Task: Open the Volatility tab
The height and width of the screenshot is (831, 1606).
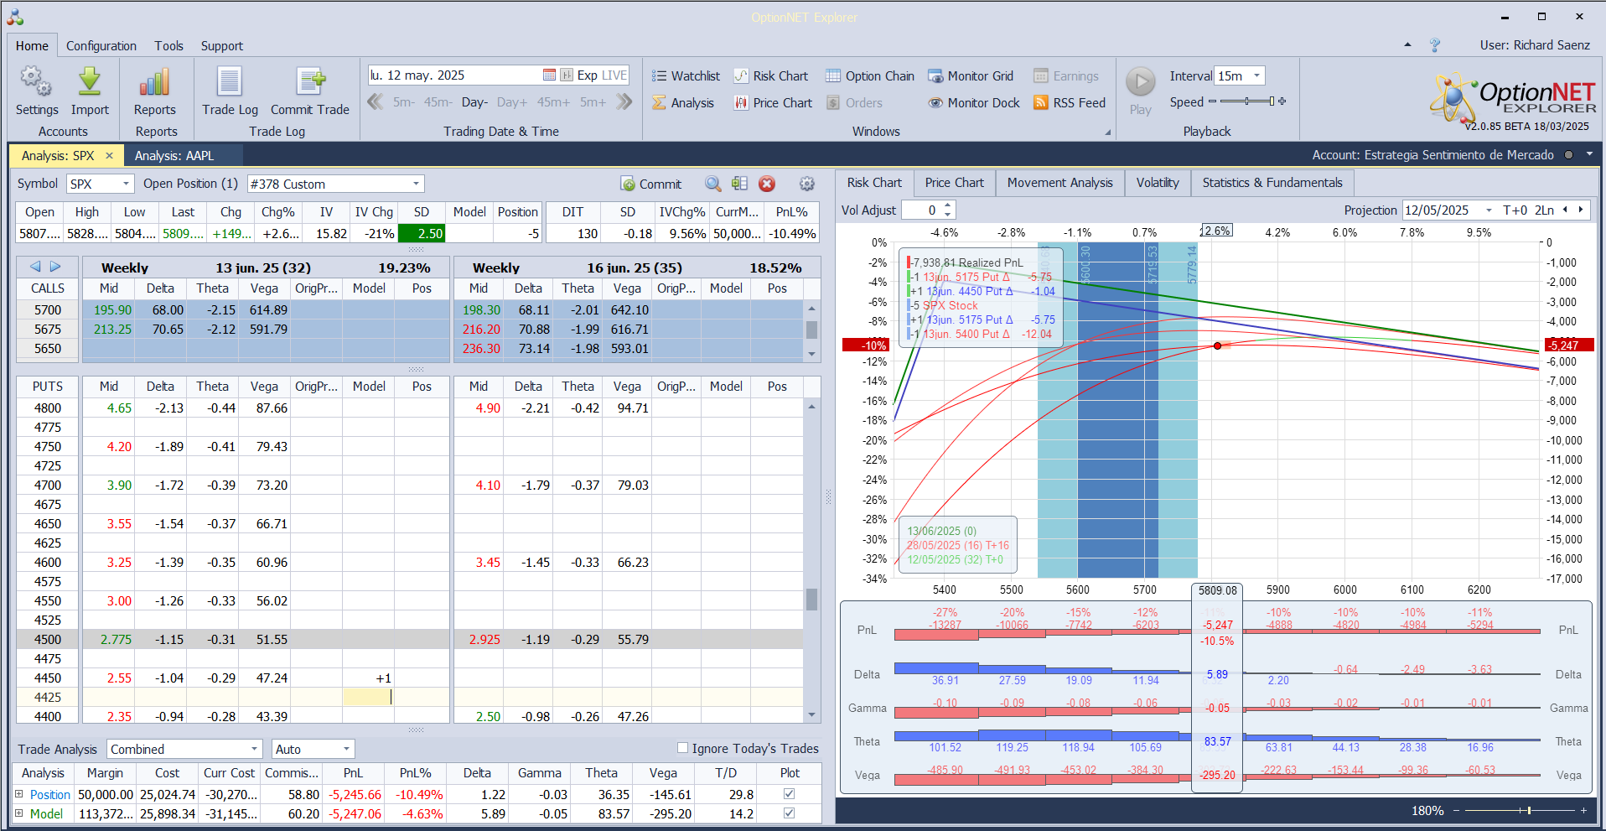Action: coord(1158,183)
